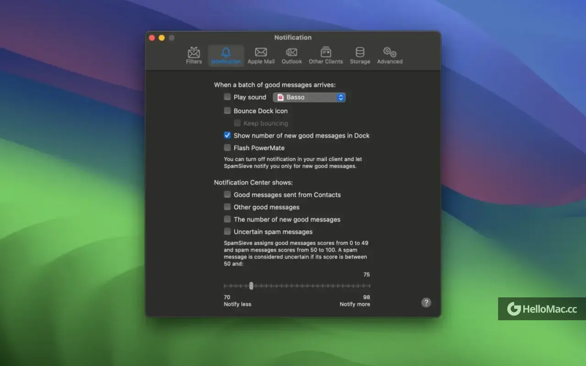
Task: Open the Other Clients pane
Action: (x=326, y=56)
